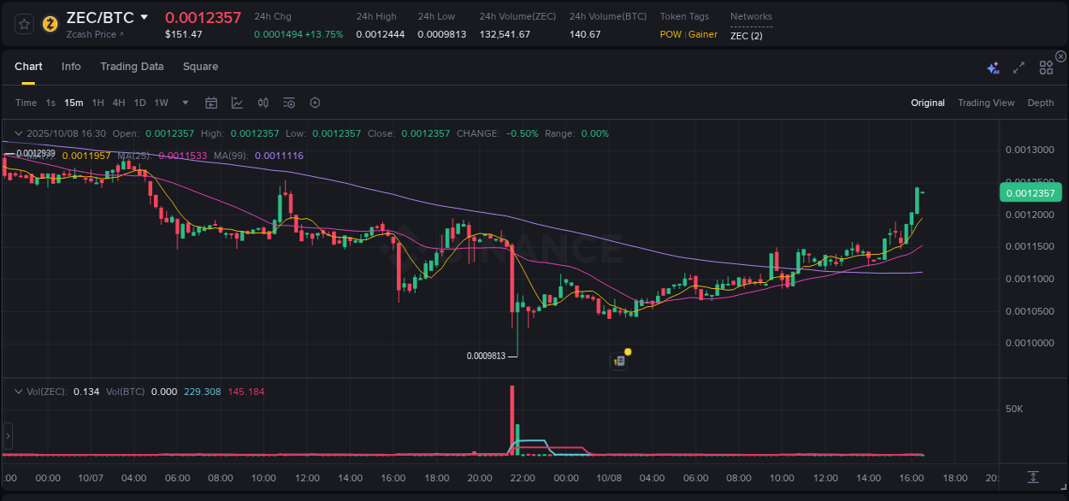Open chart settings via hexagon gear icon
Screen dimensions: 1069x501
(x=315, y=103)
